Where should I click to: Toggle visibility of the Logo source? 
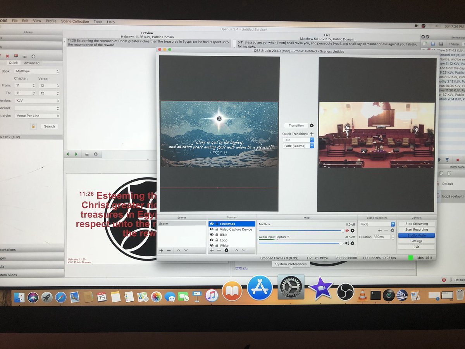[x=212, y=240]
